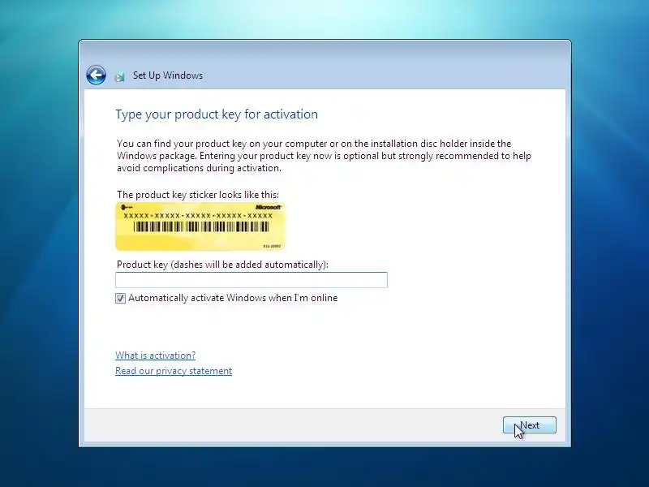Click the "Product key (dashes will be added automatically):" label

coord(222,265)
